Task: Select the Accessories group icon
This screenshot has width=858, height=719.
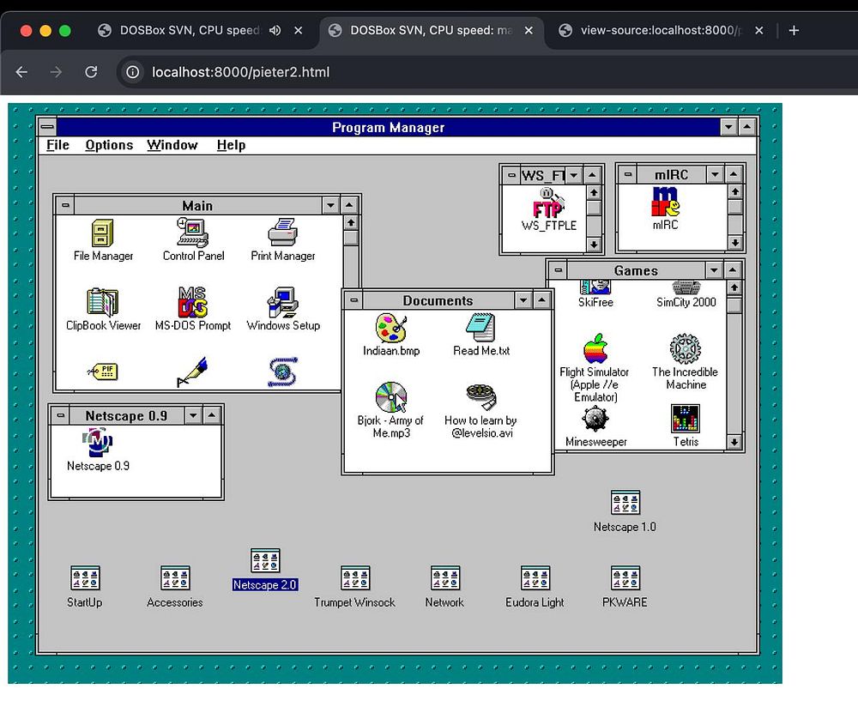Action: pyautogui.click(x=174, y=578)
